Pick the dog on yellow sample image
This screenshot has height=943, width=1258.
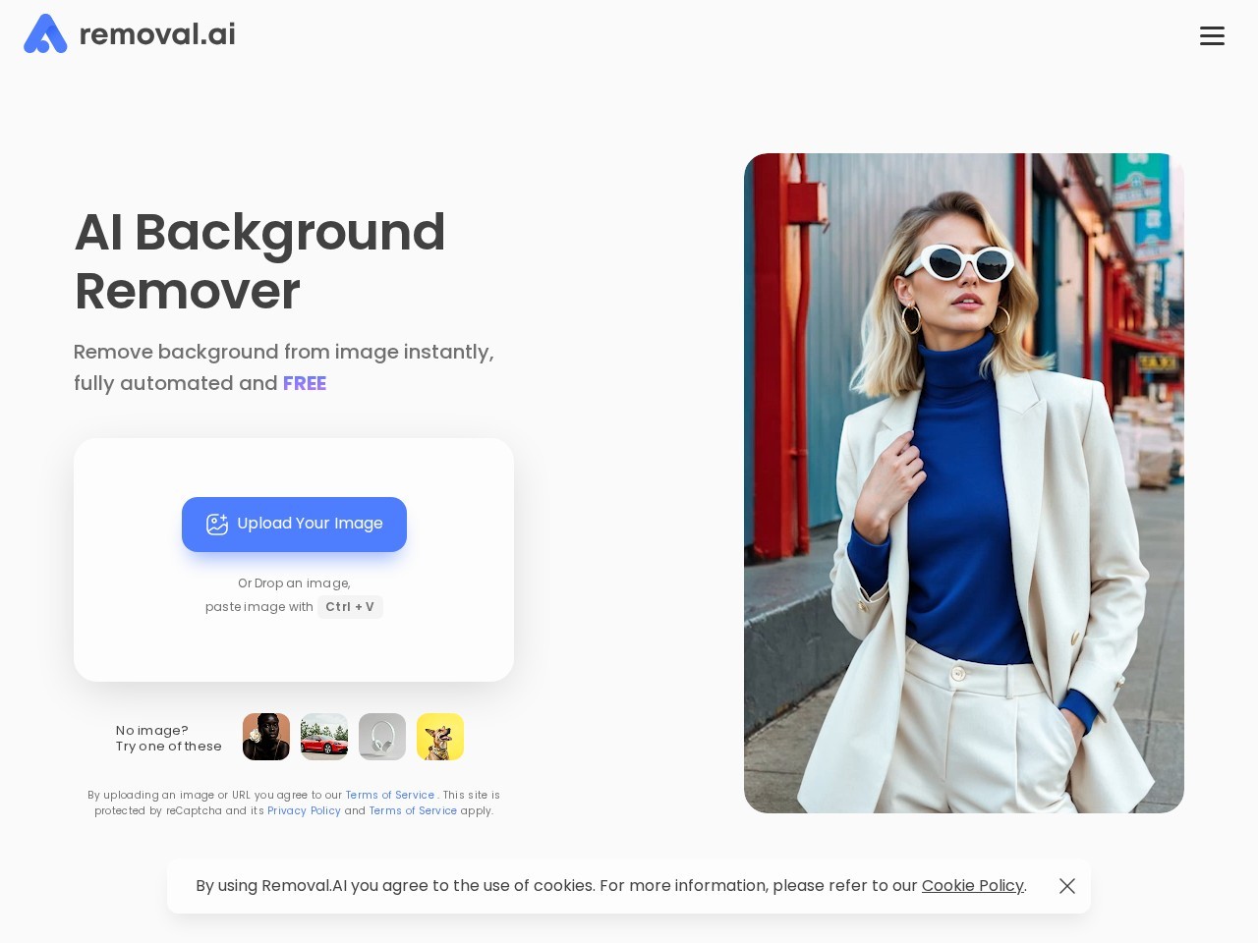(x=440, y=737)
